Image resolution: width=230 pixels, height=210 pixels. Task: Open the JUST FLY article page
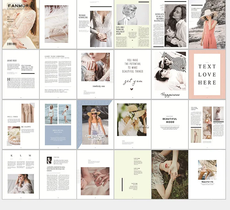pyautogui.click(x=21, y=74)
